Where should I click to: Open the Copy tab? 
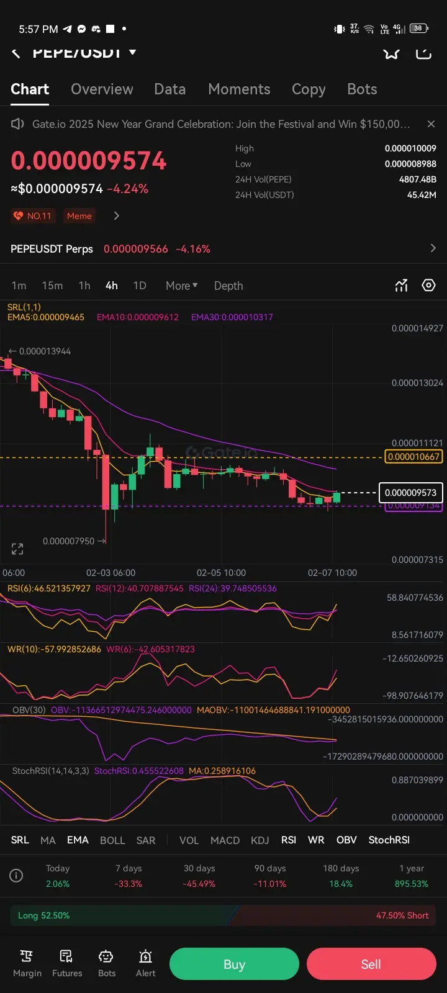(309, 89)
